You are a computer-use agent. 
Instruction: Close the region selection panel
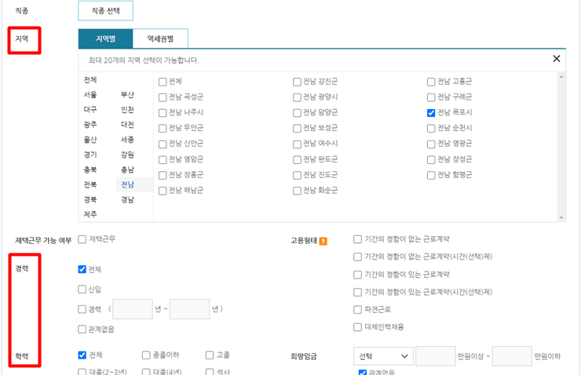tap(556, 59)
